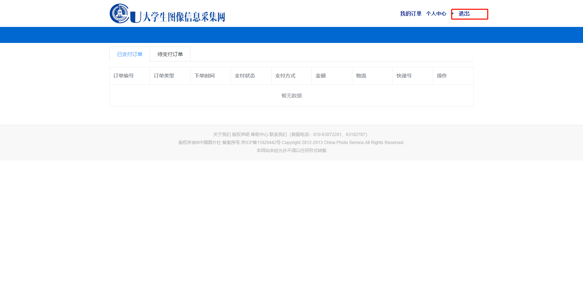Click the 下单时间 column header
This screenshot has width=583, height=287.
(204, 76)
